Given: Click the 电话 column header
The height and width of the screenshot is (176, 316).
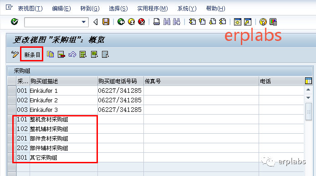Looking at the screenshot, I should [281, 81].
